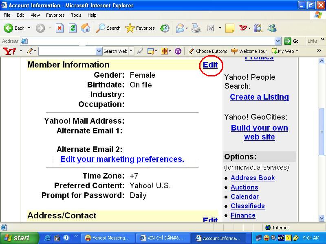The image size is (326, 244).
Task: Expand the Search Web dropdown arrow
Action: tap(131, 51)
